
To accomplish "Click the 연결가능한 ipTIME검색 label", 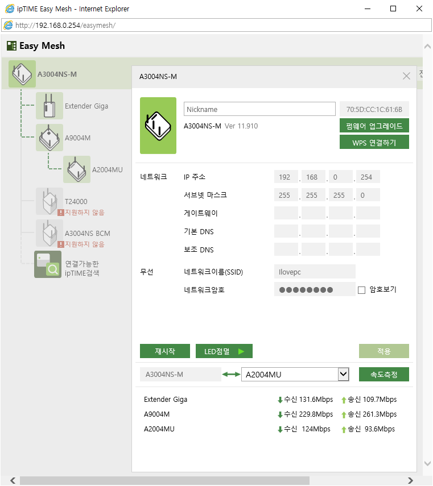I will (82, 268).
